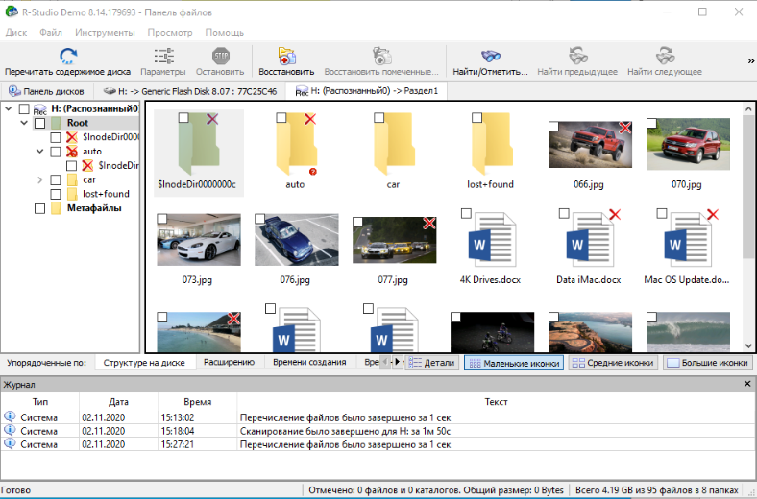Image resolution: width=757 pixels, height=499 pixels.
Task: Click the Восстановить recover icon
Action: click(x=285, y=56)
